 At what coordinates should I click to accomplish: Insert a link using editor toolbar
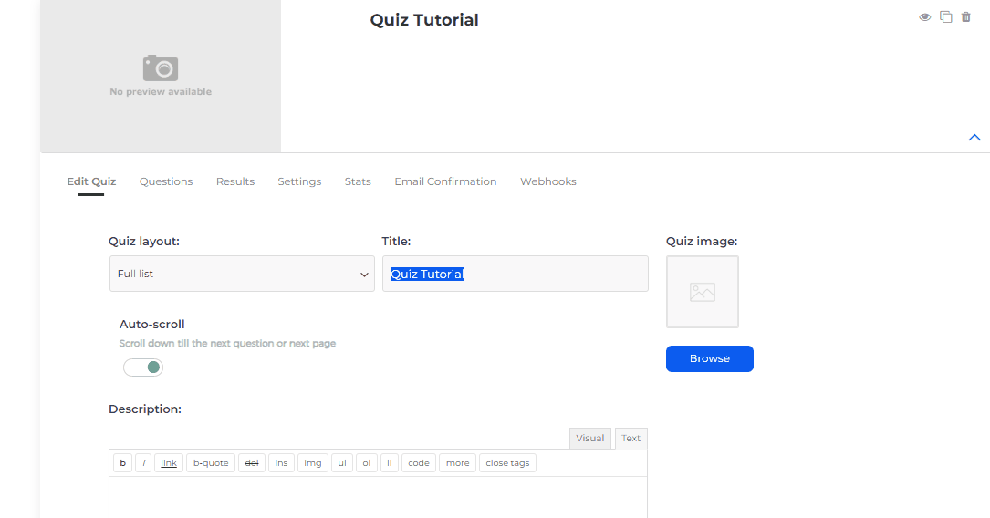pyautogui.click(x=169, y=463)
